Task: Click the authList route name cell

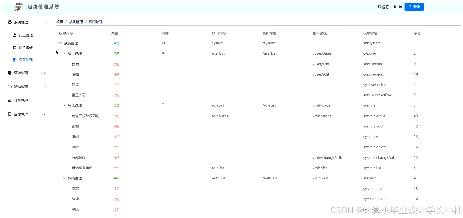Action: pyautogui.click(x=218, y=178)
